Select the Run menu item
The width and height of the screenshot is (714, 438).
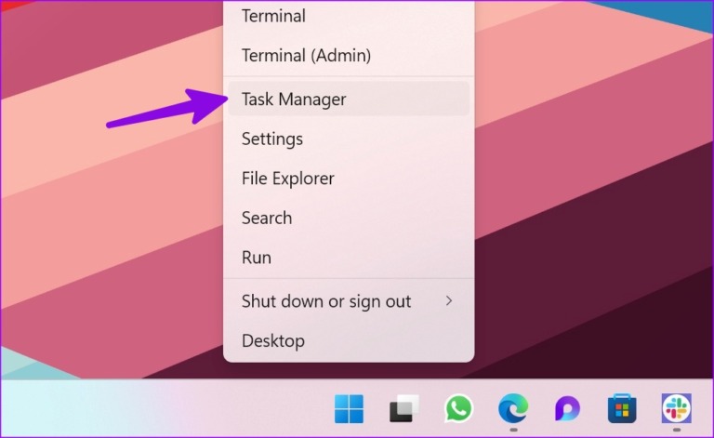[x=349, y=258]
